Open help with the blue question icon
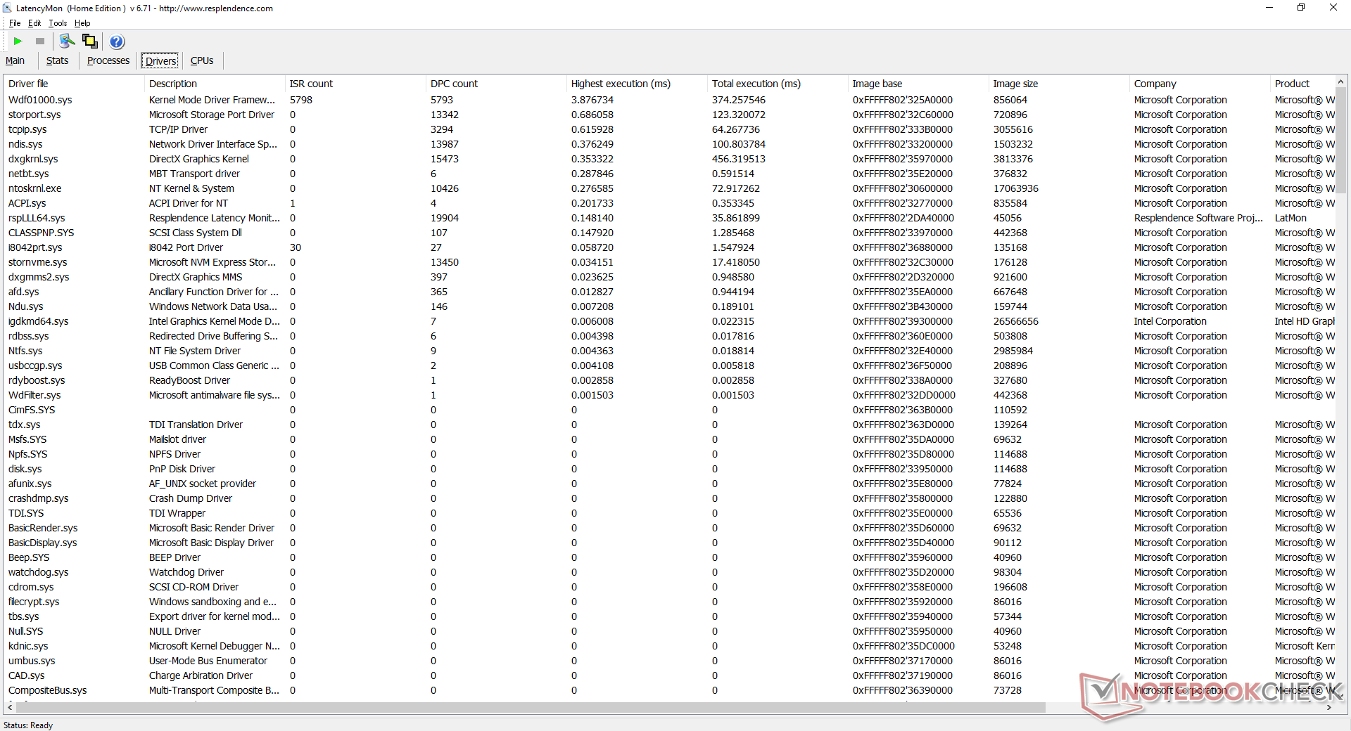The height and width of the screenshot is (731, 1351). (x=117, y=41)
